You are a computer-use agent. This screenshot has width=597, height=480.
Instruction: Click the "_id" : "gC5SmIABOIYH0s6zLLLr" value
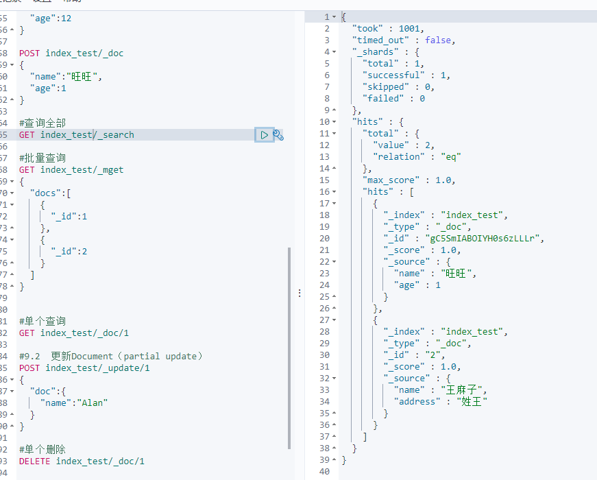pyautogui.click(x=483, y=239)
